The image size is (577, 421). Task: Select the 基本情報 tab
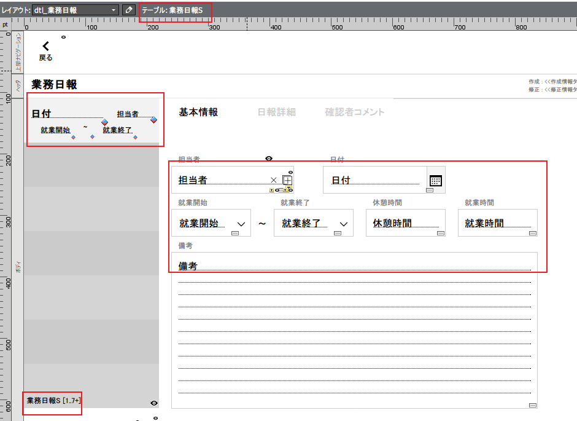click(x=198, y=112)
